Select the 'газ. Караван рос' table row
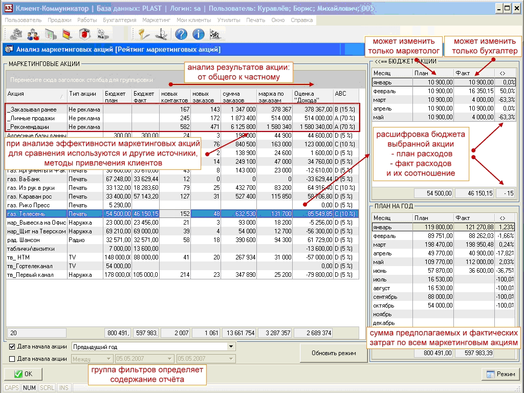The width and height of the screenshot is (524, 393). 36,196
